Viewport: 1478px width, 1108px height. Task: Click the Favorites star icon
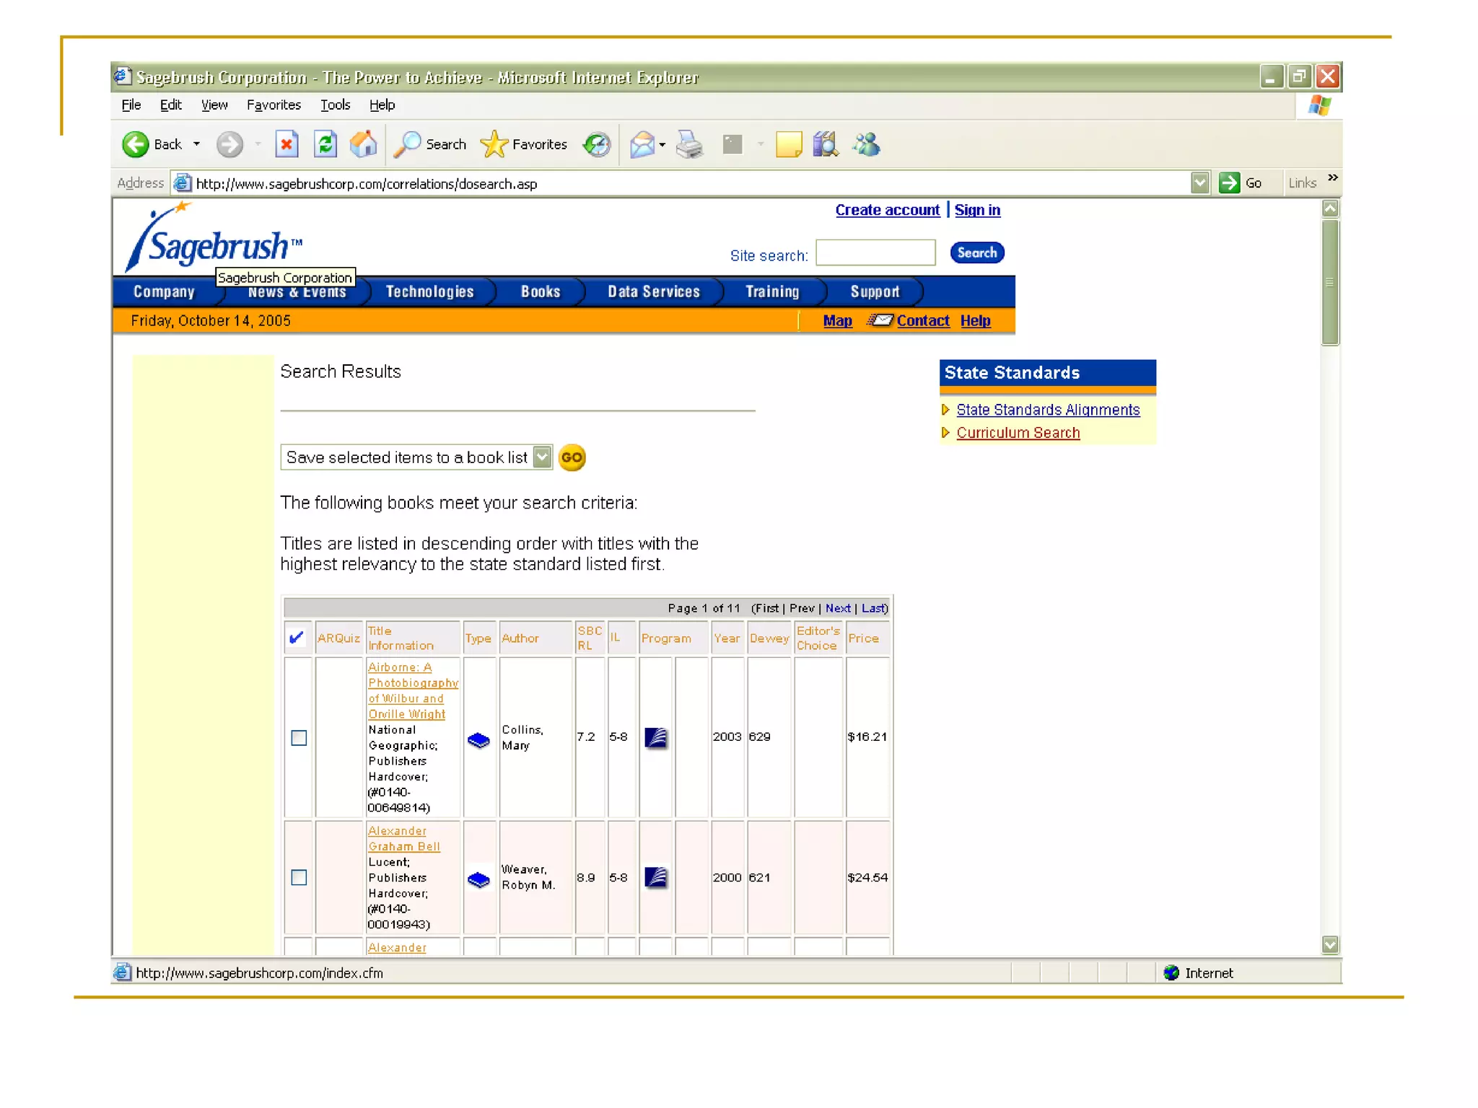tap(494, 144)
